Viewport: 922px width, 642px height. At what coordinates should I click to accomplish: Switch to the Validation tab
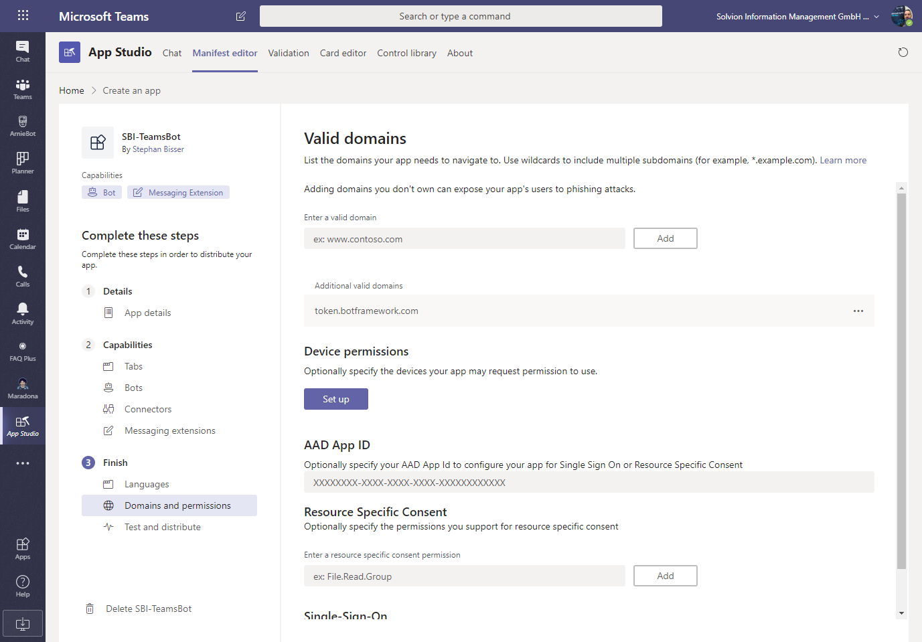click(x=289, y=53)
